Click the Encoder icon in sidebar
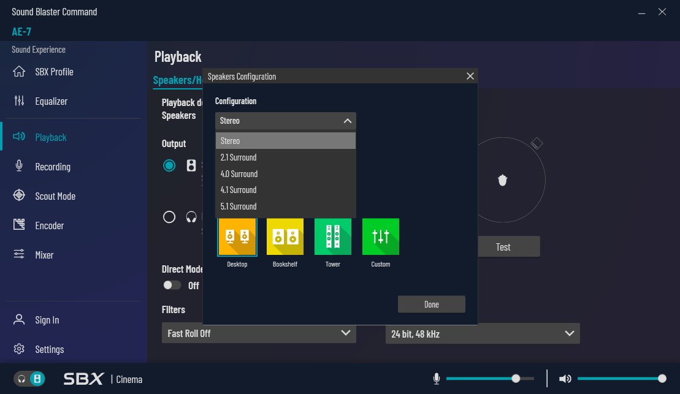680x394 pixels. (x=19, y=224)
